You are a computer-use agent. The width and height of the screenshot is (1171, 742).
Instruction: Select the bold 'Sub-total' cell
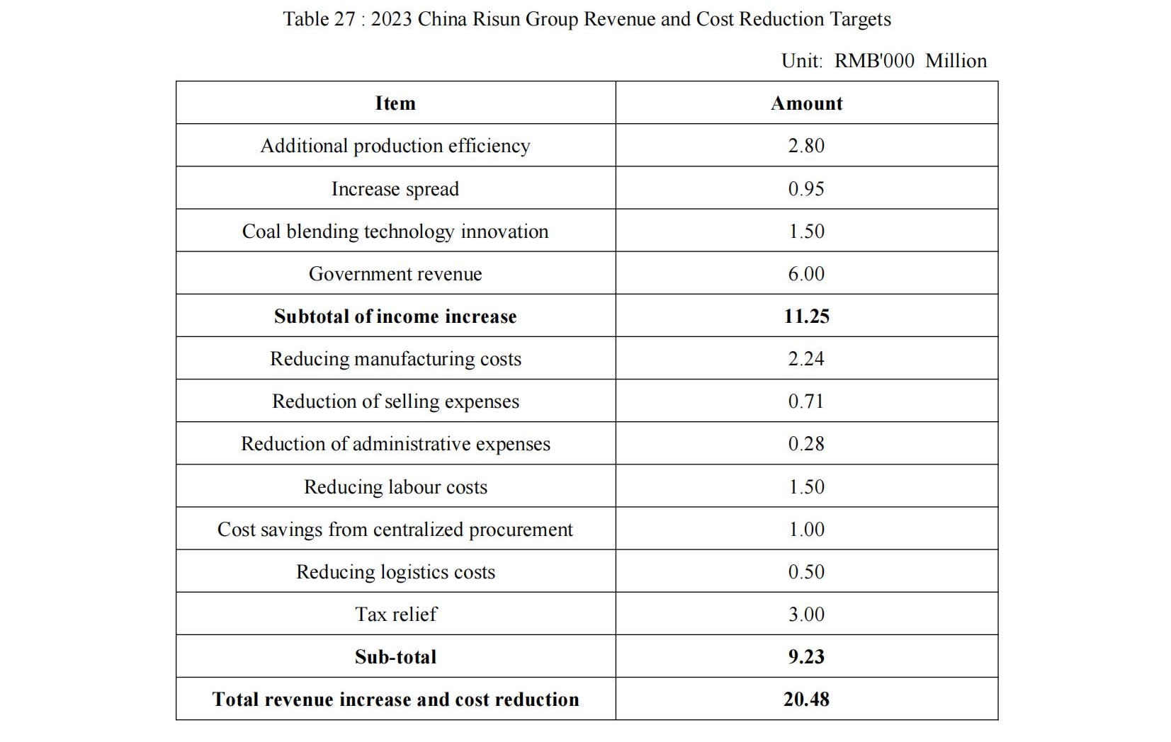click(395, 657)
